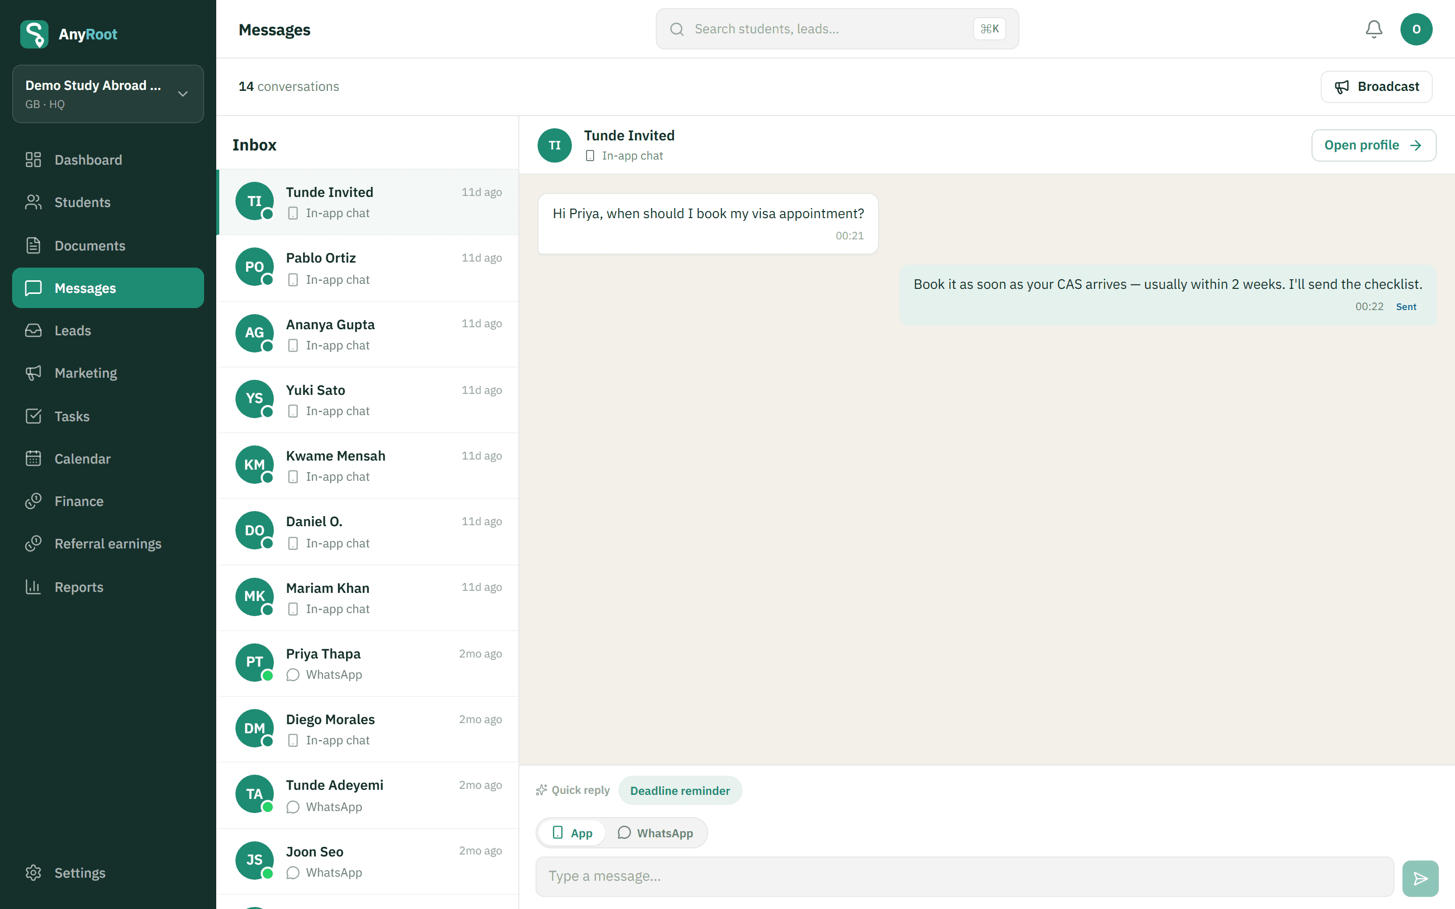The height and width of the screenshot is (909, 1455).
Task: Open the Reports menu item
Action: pos(108,587)
